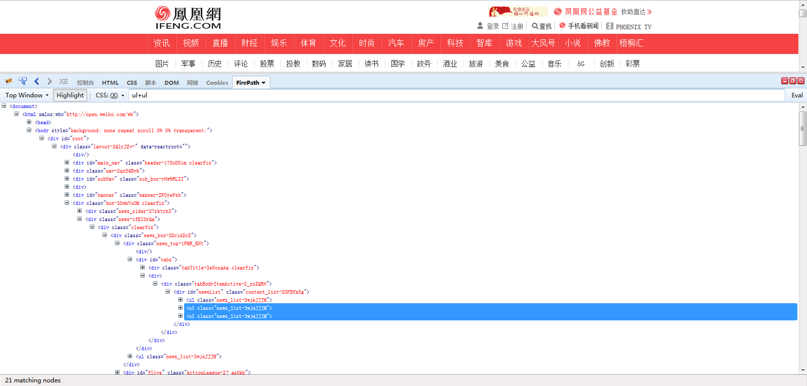Open the 科技 tech menu
Viewport: 807px width, 386px height.
(455, 43)
